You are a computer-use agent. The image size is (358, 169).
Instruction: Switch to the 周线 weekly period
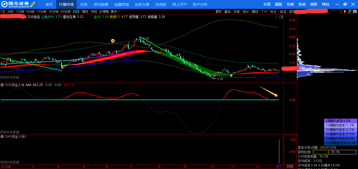[x=85, y=12]
